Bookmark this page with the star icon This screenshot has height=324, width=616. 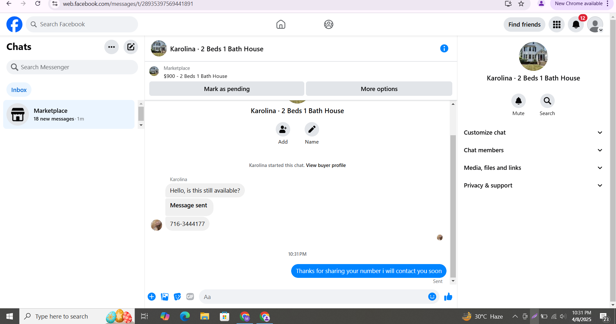(x=521, y=4)
